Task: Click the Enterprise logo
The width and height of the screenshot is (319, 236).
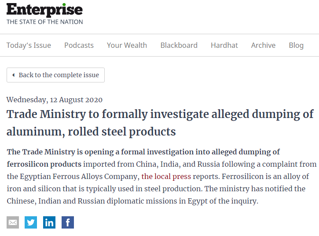Action: [44, 10]
